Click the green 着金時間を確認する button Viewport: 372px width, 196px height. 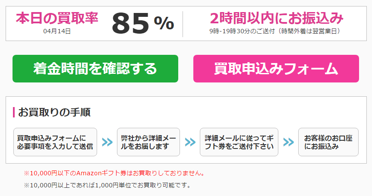[95, 69]
